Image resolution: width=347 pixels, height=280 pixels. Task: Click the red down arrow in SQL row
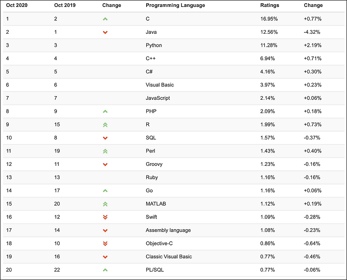pyautogui.click(x=105, y=138)
